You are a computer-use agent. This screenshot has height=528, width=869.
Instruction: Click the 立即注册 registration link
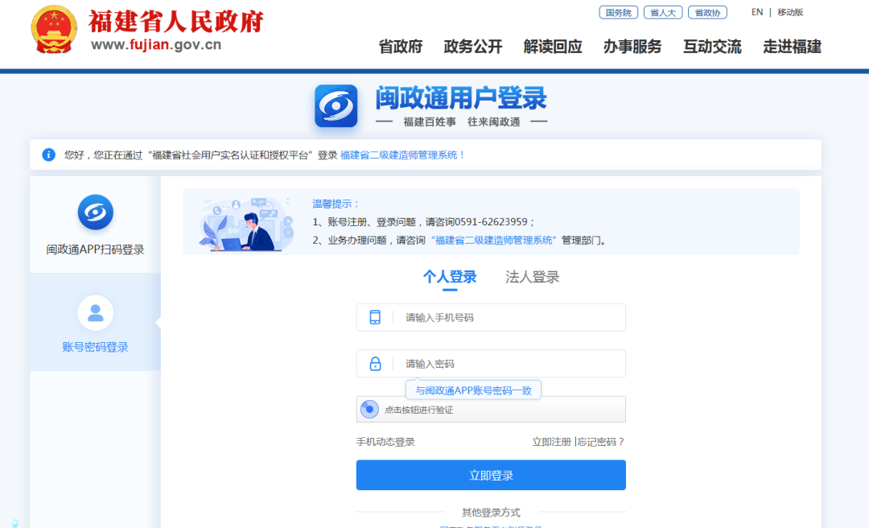(551, 442)
